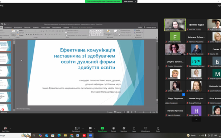Open the Показ слайдів ribbon tab
This screenshot has width=221, height=138.
(45, 27)
